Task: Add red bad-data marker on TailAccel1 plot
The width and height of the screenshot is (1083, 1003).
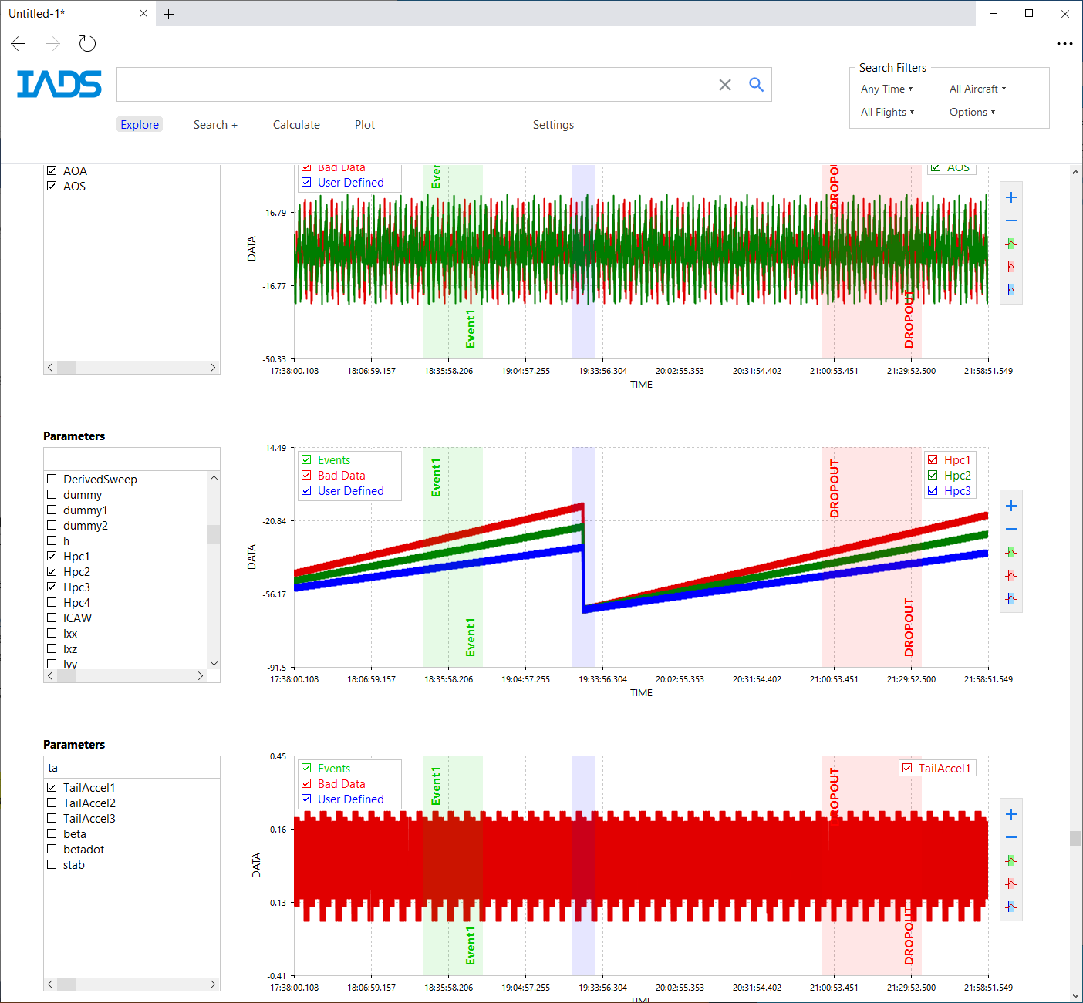Action: click(x=1011, y=884)
